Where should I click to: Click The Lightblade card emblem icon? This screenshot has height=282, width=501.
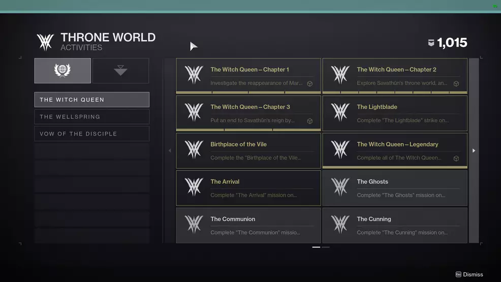[x=340, y=113]
